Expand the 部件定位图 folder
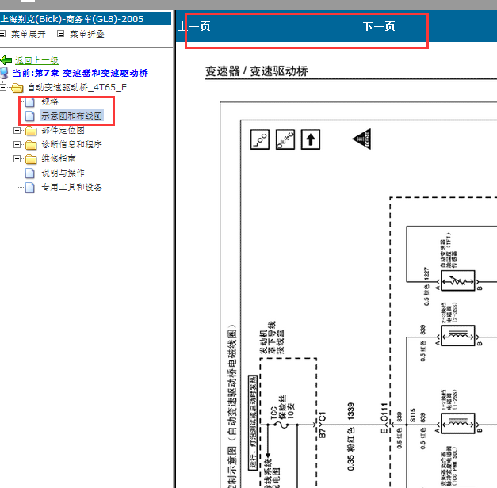This screenshot has width=497, height=488. 17,130
